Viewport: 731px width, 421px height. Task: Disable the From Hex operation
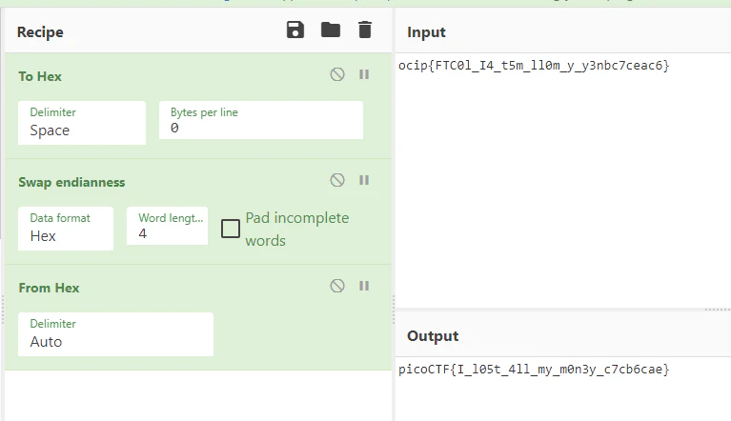coord(337,286)
